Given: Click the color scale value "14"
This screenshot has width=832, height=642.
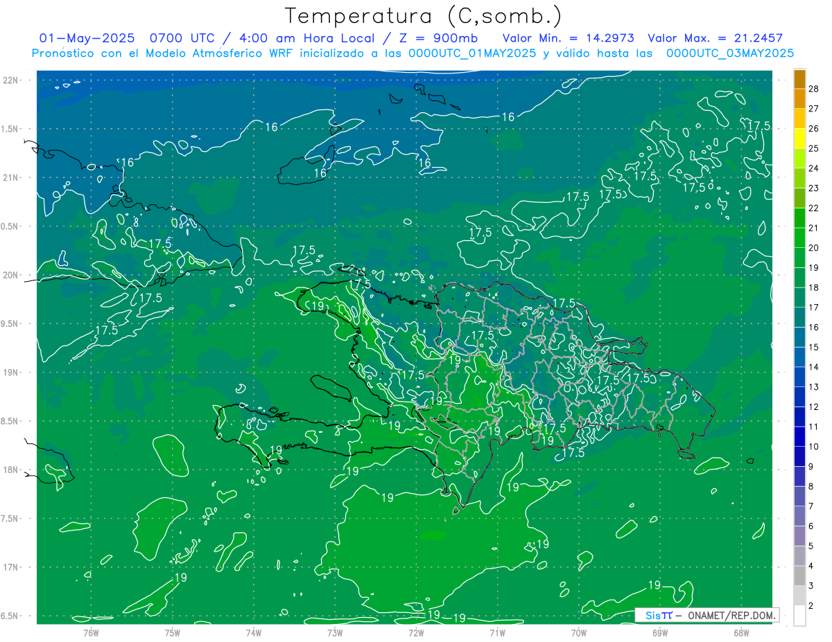Looking at the screenshot, I should tap(814, 366).
